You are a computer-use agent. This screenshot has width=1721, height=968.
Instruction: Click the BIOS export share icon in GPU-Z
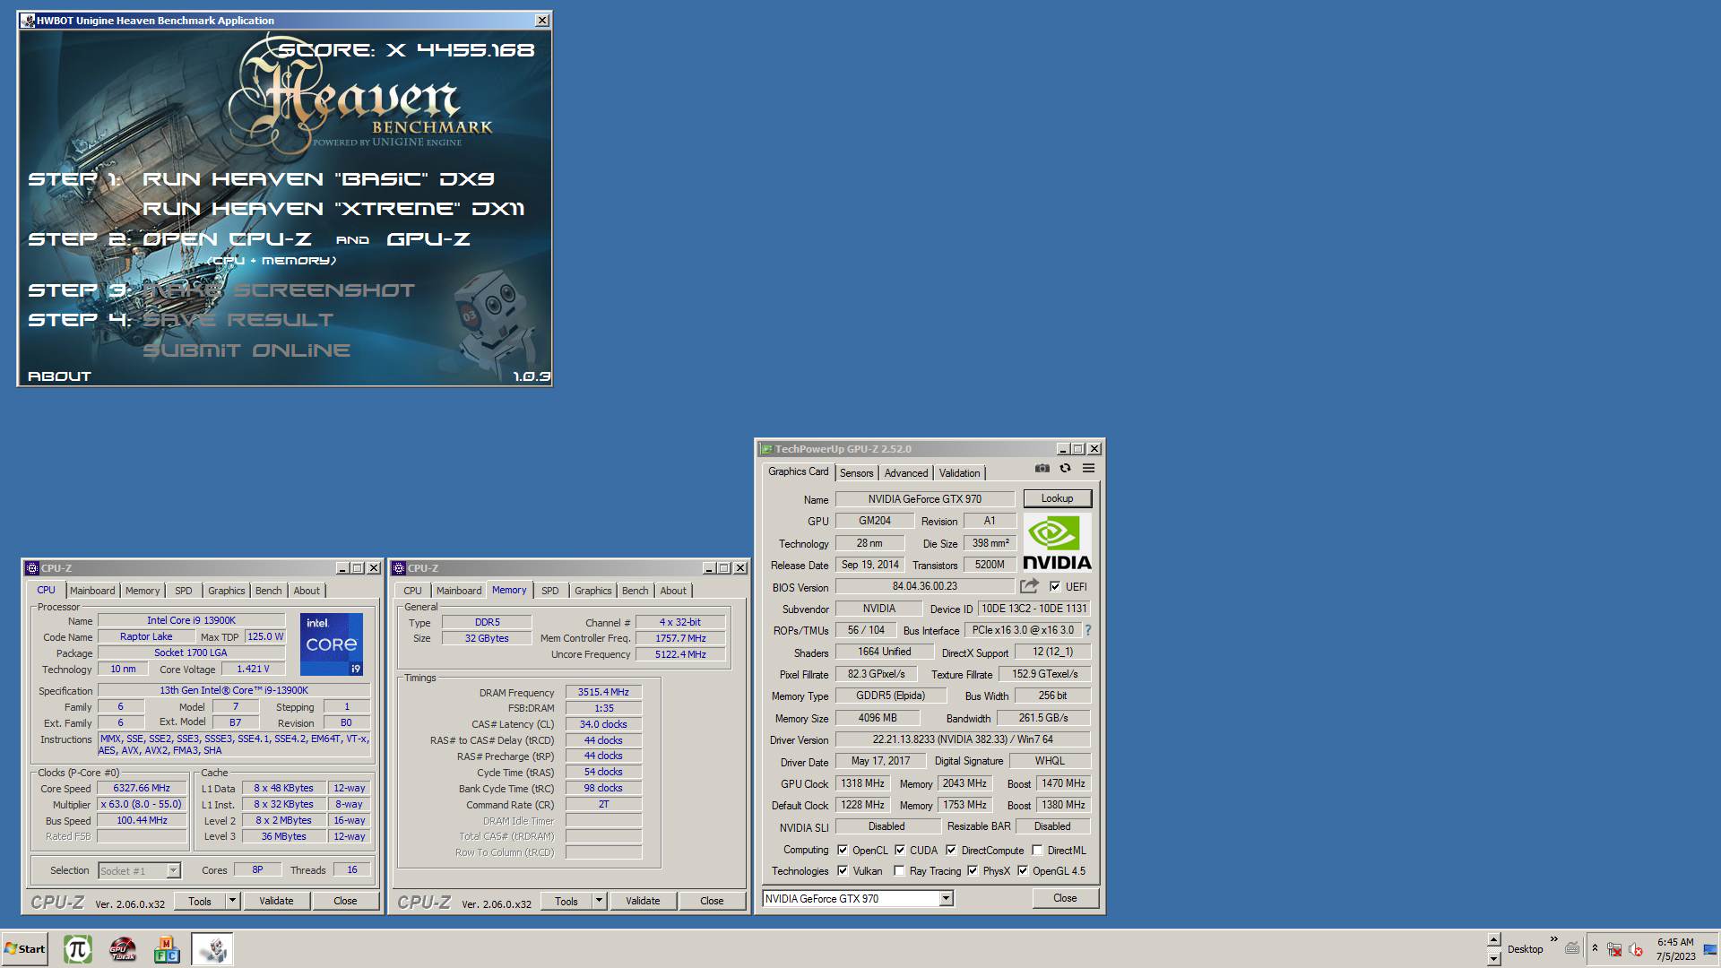pos(1029,586)
